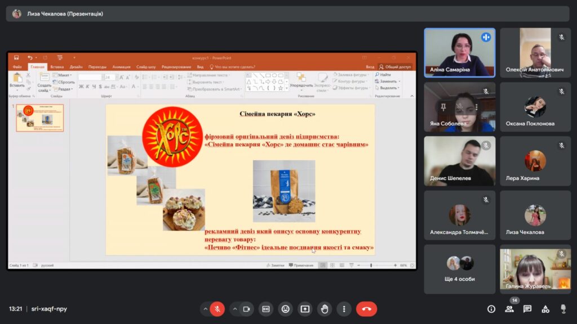Pin icon on Яна Соболева tile
The height and width of the screenshot is (324, 577).
(443, 107)
